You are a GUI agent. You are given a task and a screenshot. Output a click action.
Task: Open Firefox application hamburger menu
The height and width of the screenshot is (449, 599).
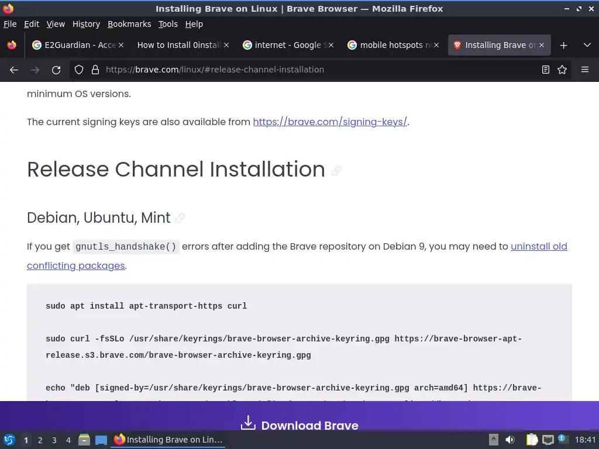[x=585, y=70]
